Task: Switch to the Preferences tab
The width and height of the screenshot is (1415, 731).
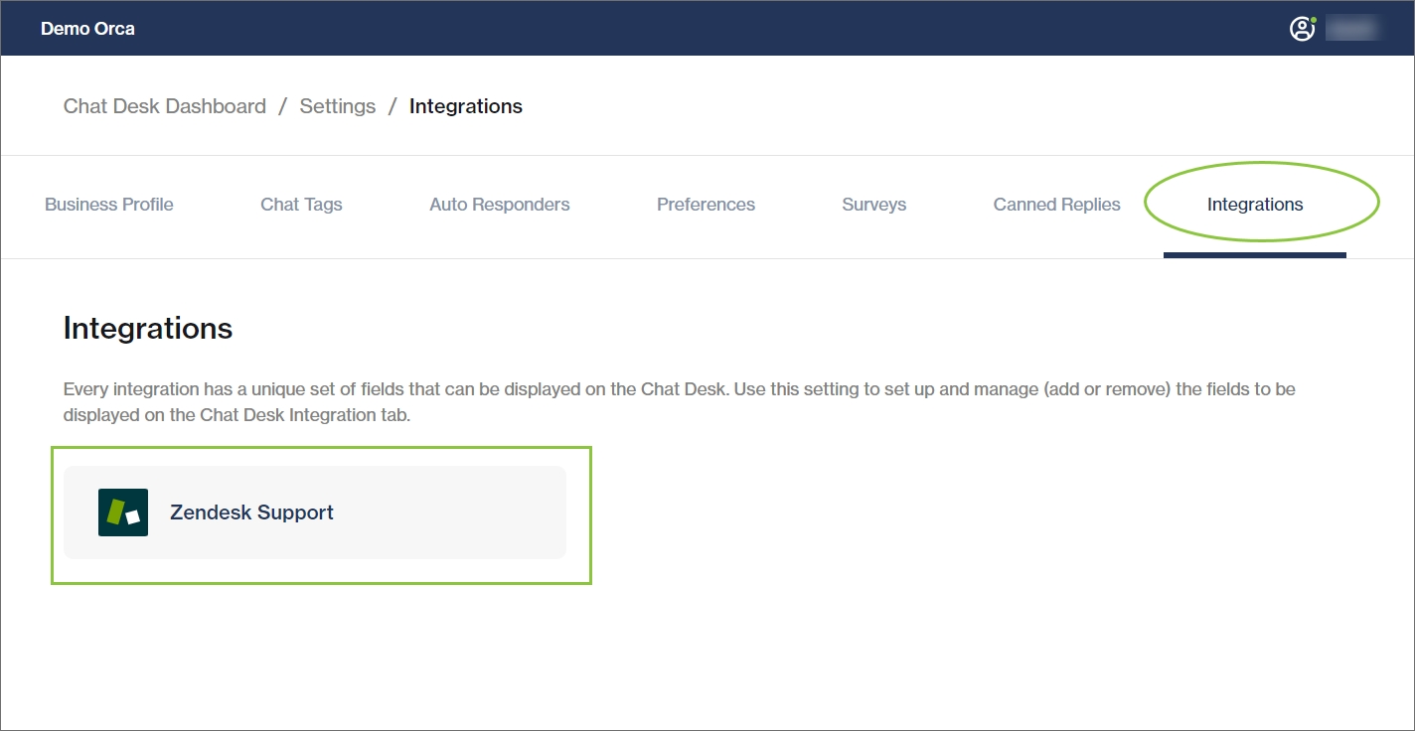Action: pos(706,205)
